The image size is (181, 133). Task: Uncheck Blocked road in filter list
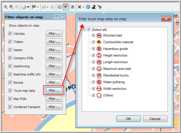pos(94,35)
